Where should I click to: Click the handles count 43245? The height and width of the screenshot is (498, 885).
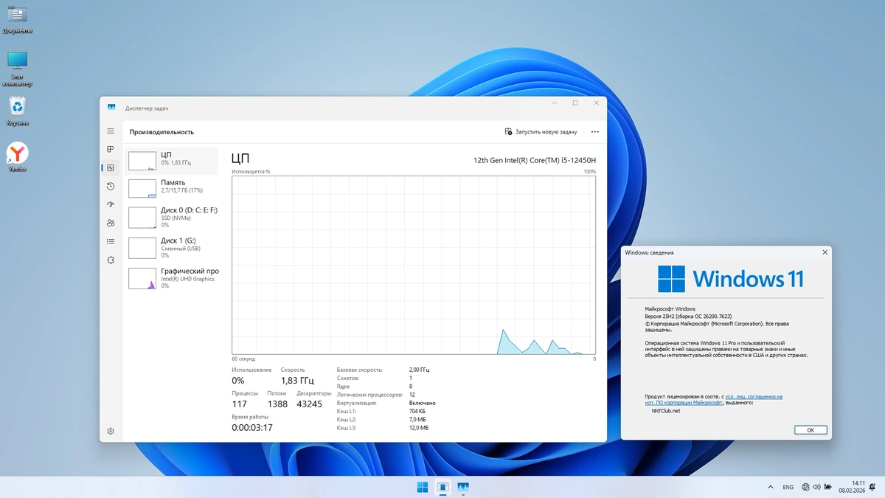pos(309,404)
